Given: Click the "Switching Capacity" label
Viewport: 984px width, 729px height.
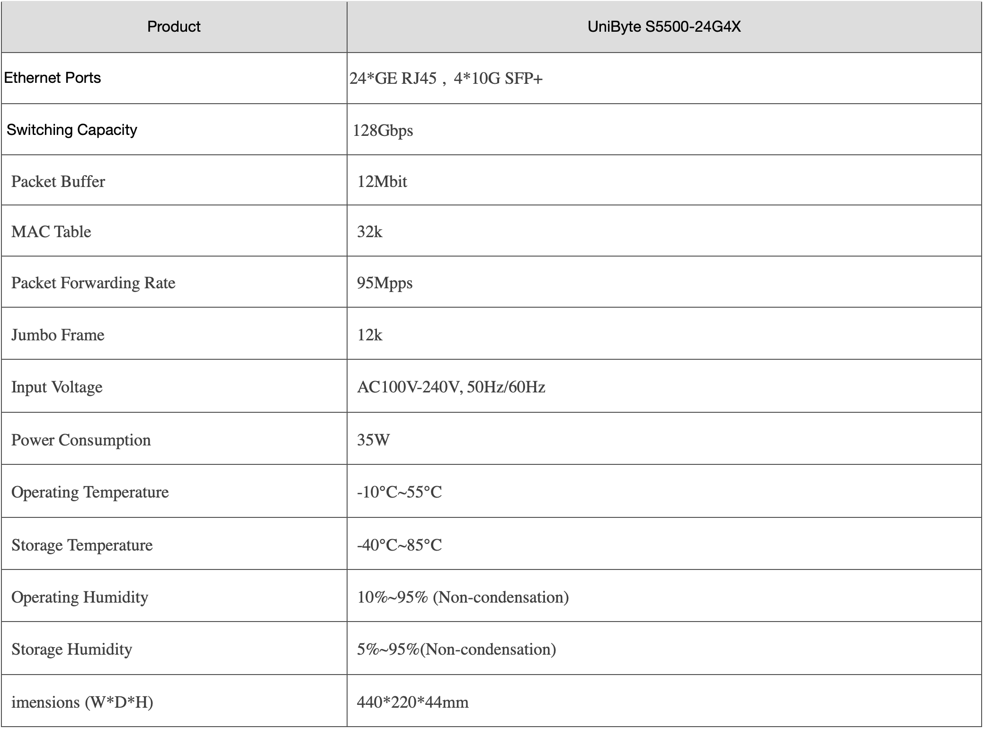Looking at the screenshot, I should click(72, 130).
